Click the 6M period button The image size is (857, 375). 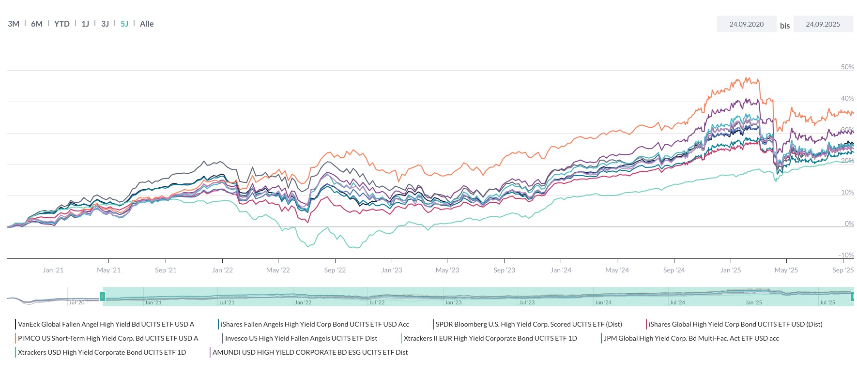coord(36,23)
